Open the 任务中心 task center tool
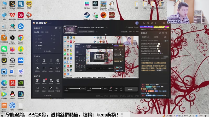 pos(37,82)
